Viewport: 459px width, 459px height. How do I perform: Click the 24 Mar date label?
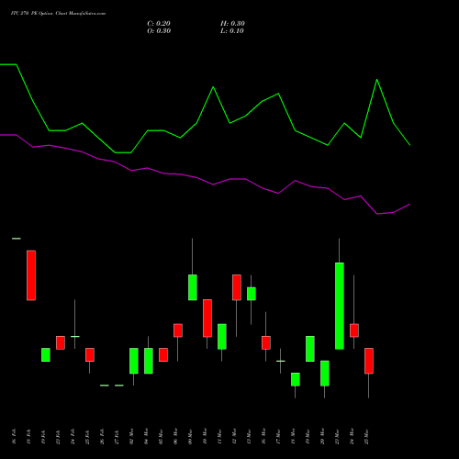[x=352, y=436]
